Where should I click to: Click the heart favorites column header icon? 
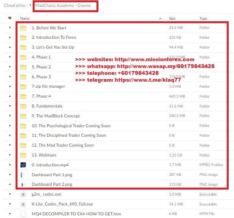click(10, 18)
